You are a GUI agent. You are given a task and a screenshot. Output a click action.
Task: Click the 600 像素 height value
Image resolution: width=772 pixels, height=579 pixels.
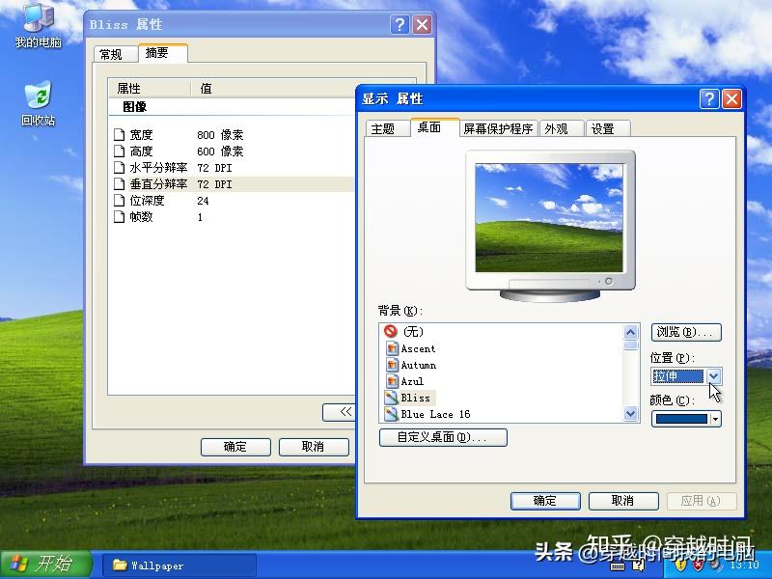point(220,152)
